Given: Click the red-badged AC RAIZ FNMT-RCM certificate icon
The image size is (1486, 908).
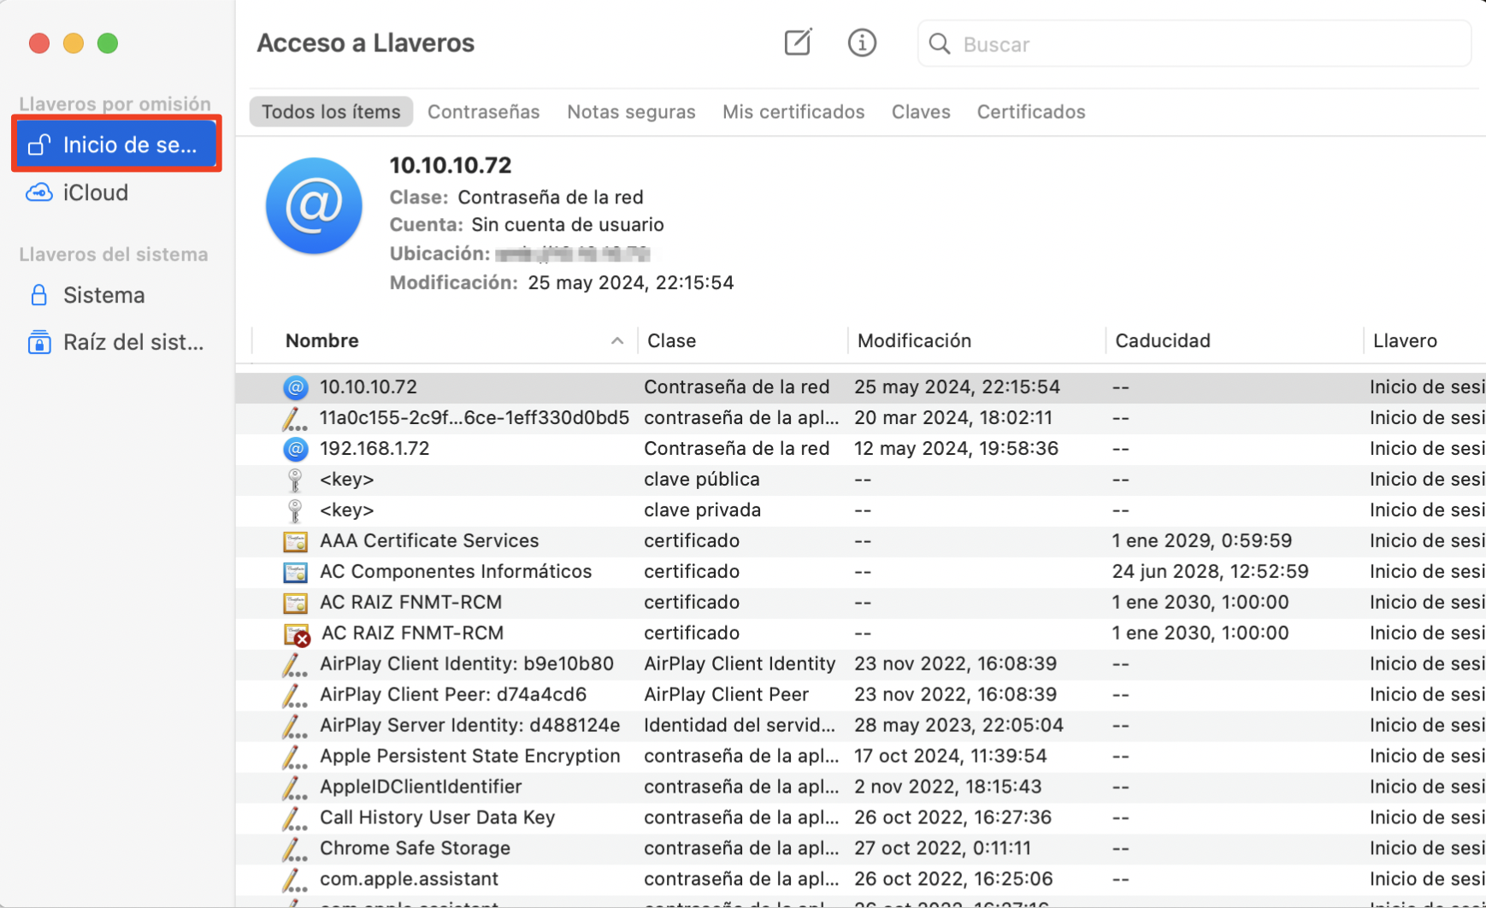Looking at the screenshot, I should point(295,634).
